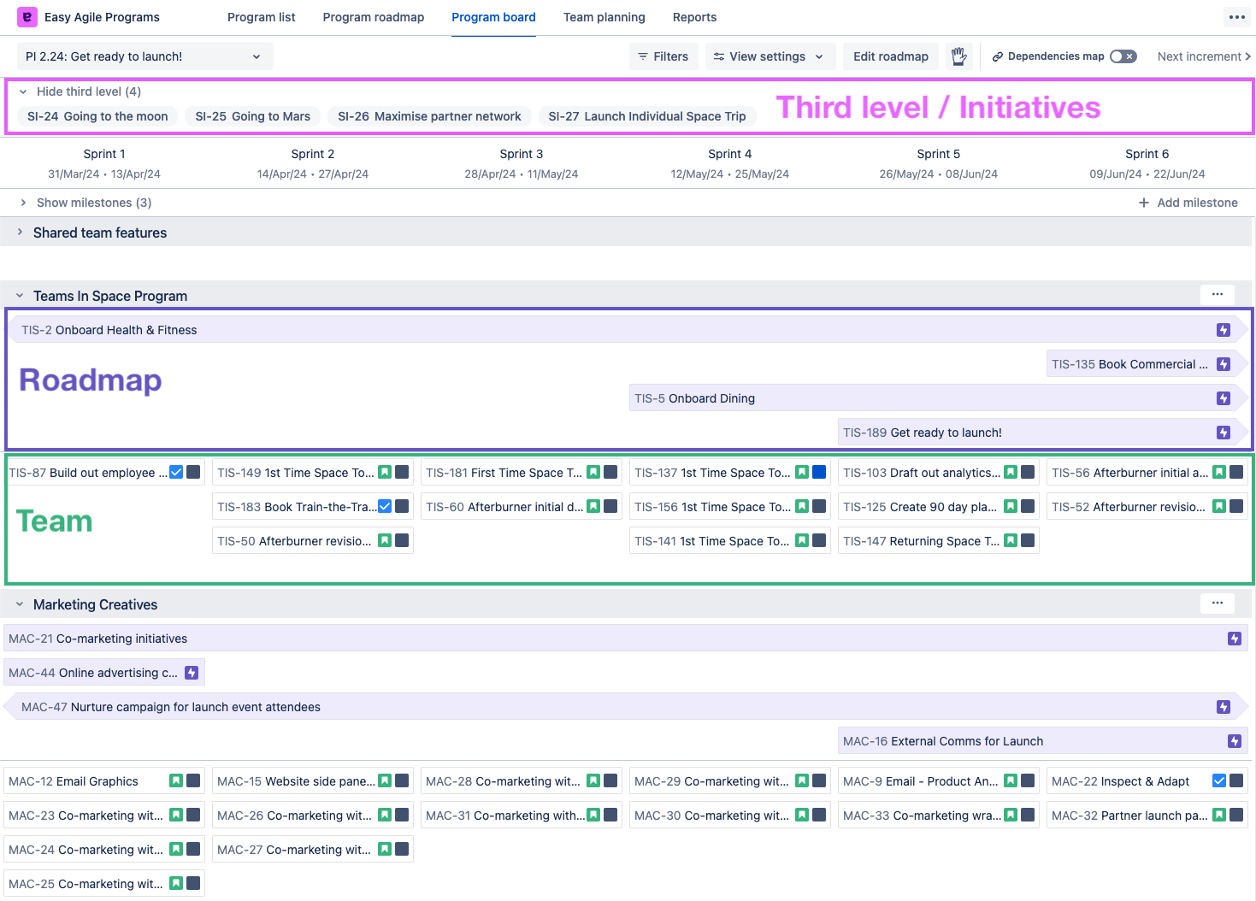The height and width of the screenshot is (901, 1256).
Task: Select the Program board tab
Action: [x=493, y=17]
